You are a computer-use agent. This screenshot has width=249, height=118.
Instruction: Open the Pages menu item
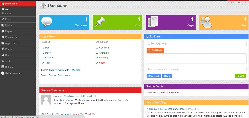(18, 31)
